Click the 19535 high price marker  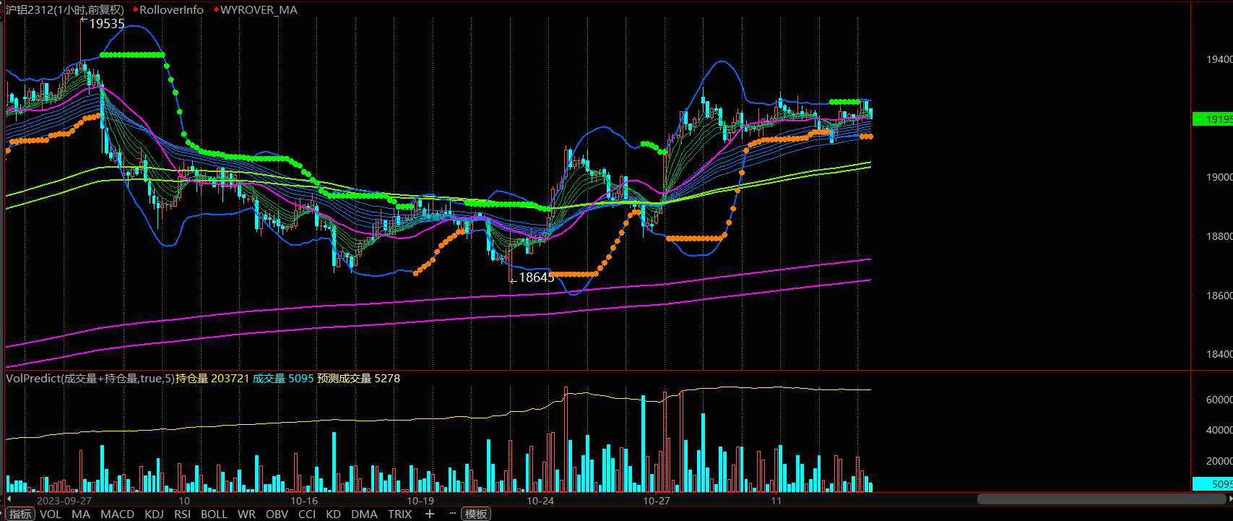click(x=106, y=24)
